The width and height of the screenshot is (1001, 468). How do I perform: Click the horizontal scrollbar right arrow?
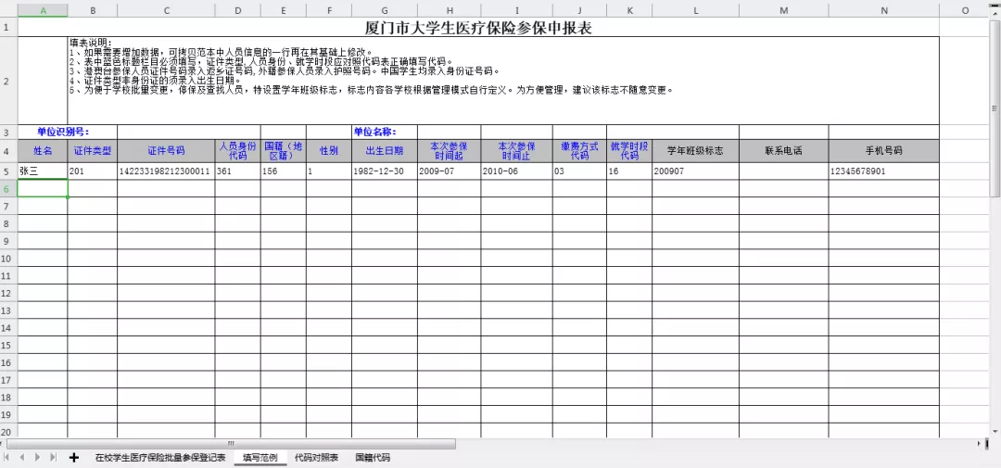tap(980, 443)
